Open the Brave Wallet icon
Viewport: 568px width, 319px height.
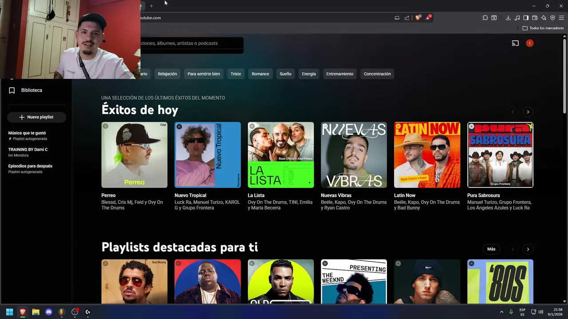tap(535, 18)
